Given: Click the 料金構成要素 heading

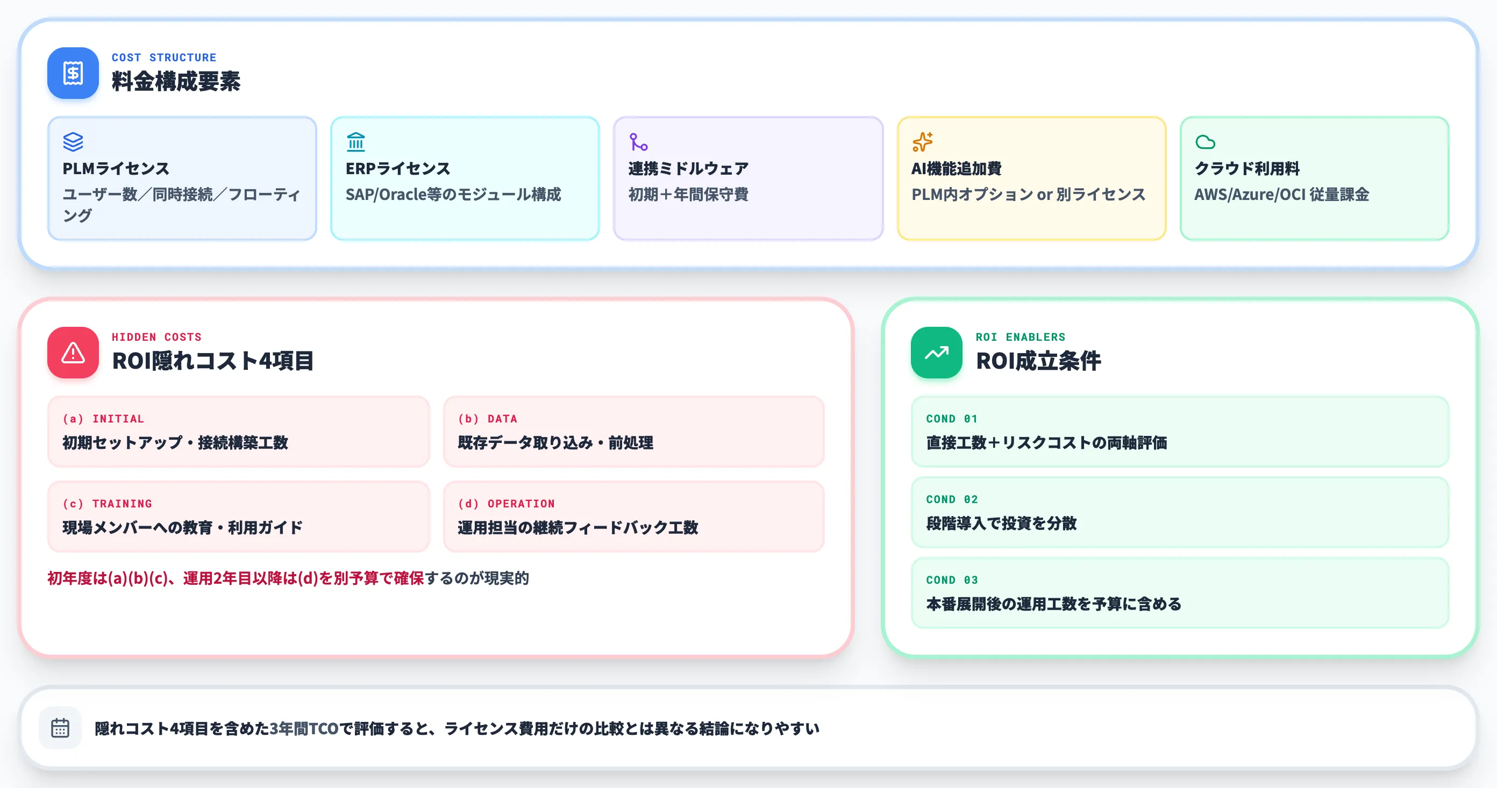Looking at the screenshot, I should (x=176, y=81).
